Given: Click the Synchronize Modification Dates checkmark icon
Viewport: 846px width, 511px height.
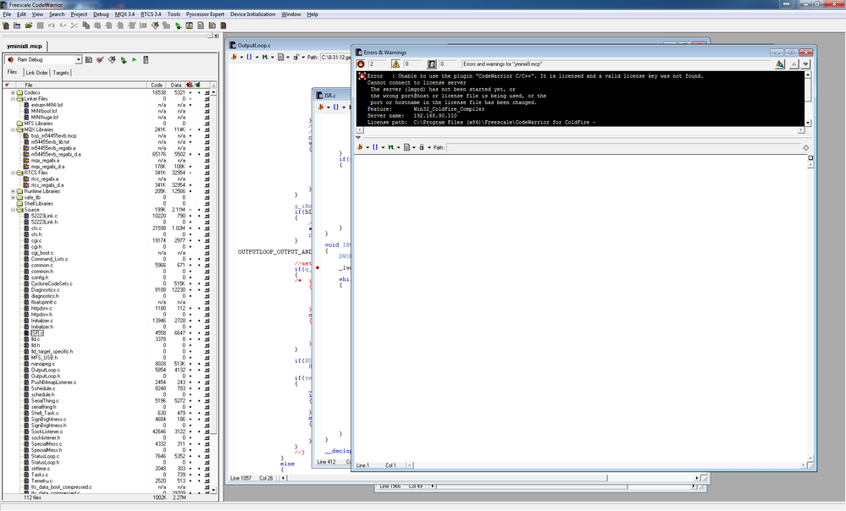Looking at the screenshot, I should pyautogui.click(x=101, y=60).
